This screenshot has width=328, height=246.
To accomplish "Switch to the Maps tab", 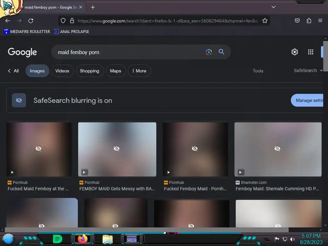I will (x=115, y=71).
